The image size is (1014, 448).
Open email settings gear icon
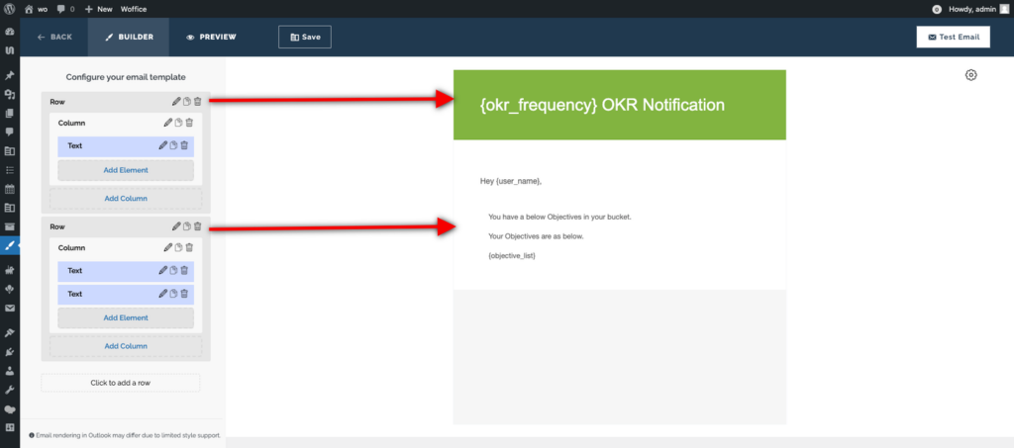click(x=970, y=75)
